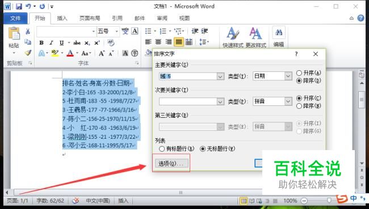369x209 pixels.
Task: Switch to the 页面布局 Page Layout tab
Action: [x=90, y=18]
